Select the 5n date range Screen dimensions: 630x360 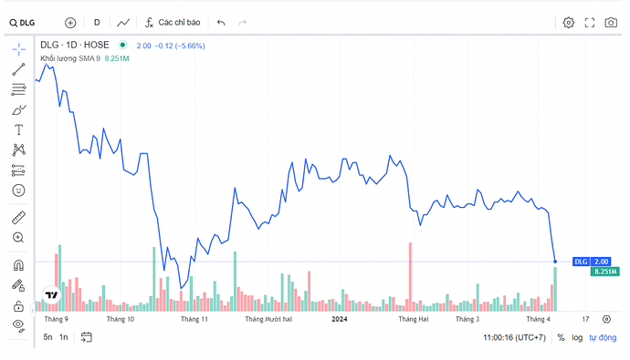pos(47,337)
